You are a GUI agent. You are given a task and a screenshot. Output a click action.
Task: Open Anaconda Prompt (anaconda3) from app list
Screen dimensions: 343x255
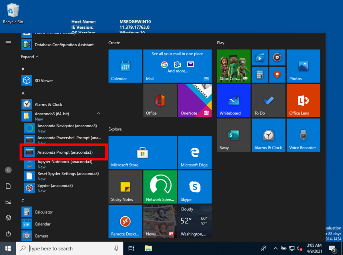63,152
